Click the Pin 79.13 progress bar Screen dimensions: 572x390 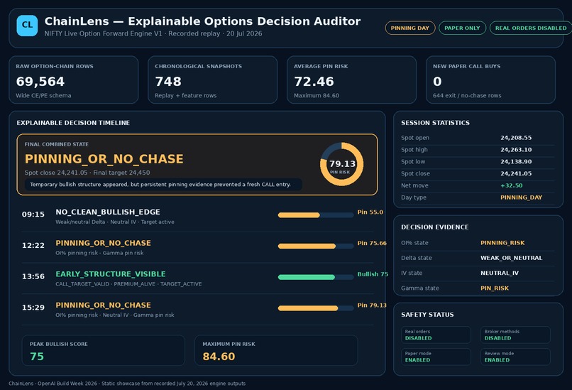[x=316, y=308]
